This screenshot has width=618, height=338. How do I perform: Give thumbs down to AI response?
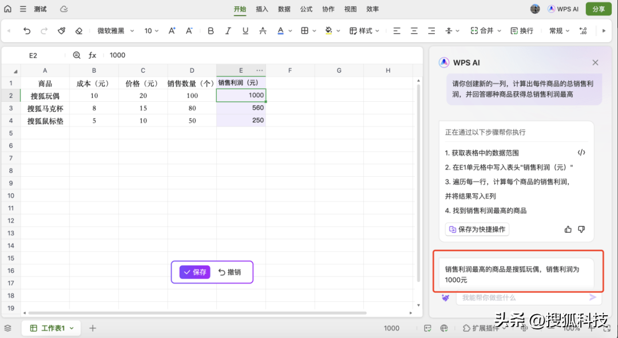pyautogui.click(x=581, y=229)
